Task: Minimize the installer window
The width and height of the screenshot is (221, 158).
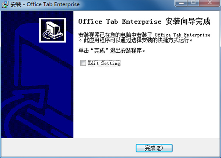Action: [x=181, y=3]
